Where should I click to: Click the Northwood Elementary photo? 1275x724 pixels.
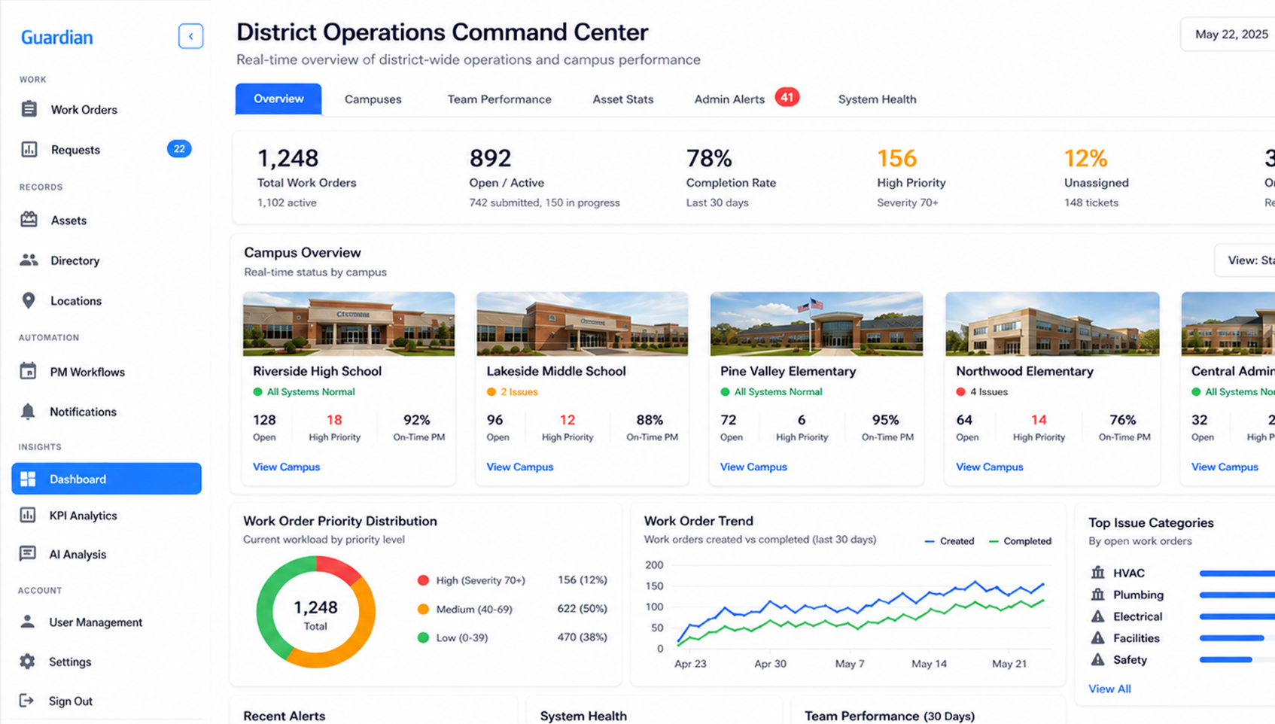click(x=1052, y=324)
